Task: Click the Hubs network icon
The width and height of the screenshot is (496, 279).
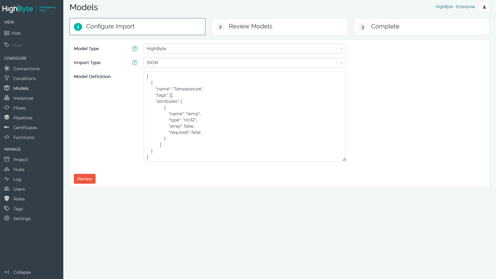Action: 7,169
